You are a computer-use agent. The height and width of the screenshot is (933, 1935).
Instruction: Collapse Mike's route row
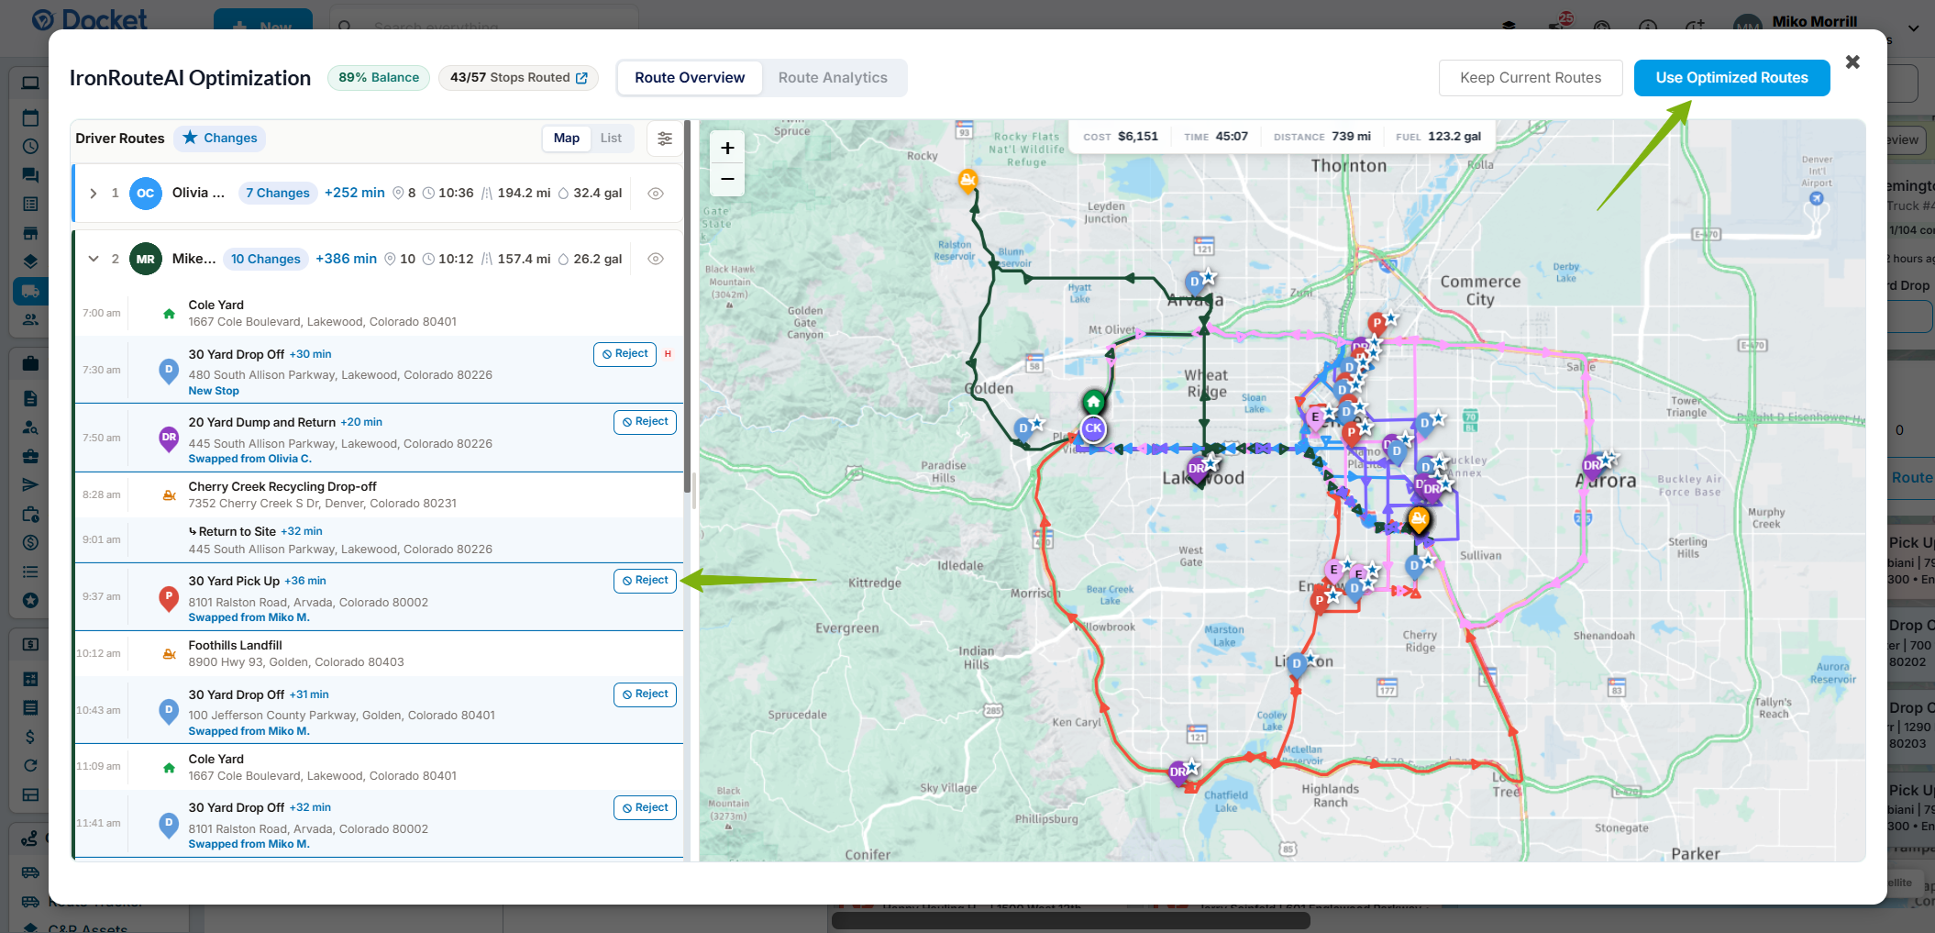click(94, 259)
